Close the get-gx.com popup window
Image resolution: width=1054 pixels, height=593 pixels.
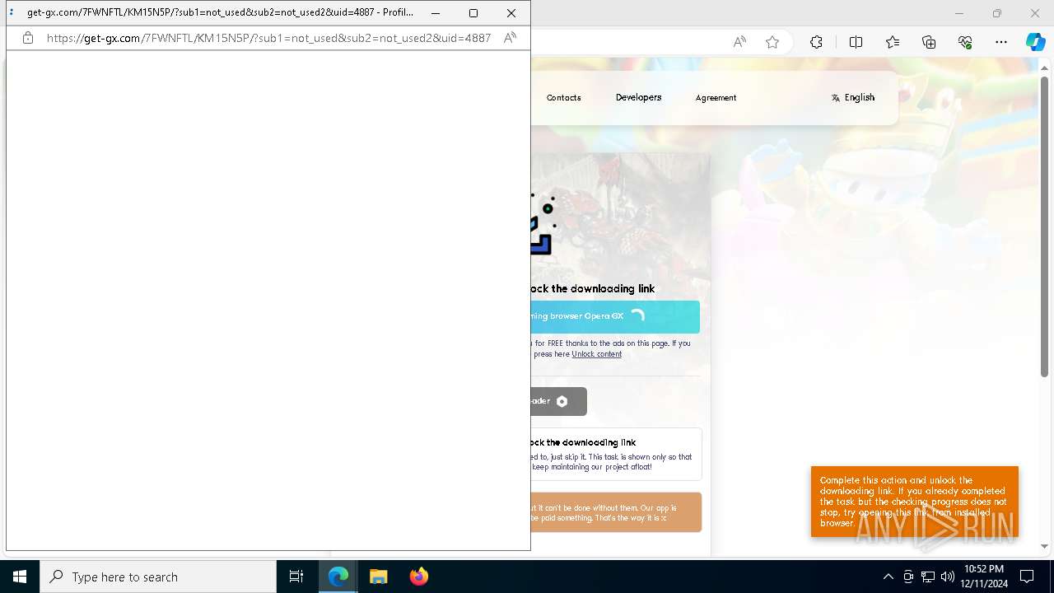pos(511,13)
